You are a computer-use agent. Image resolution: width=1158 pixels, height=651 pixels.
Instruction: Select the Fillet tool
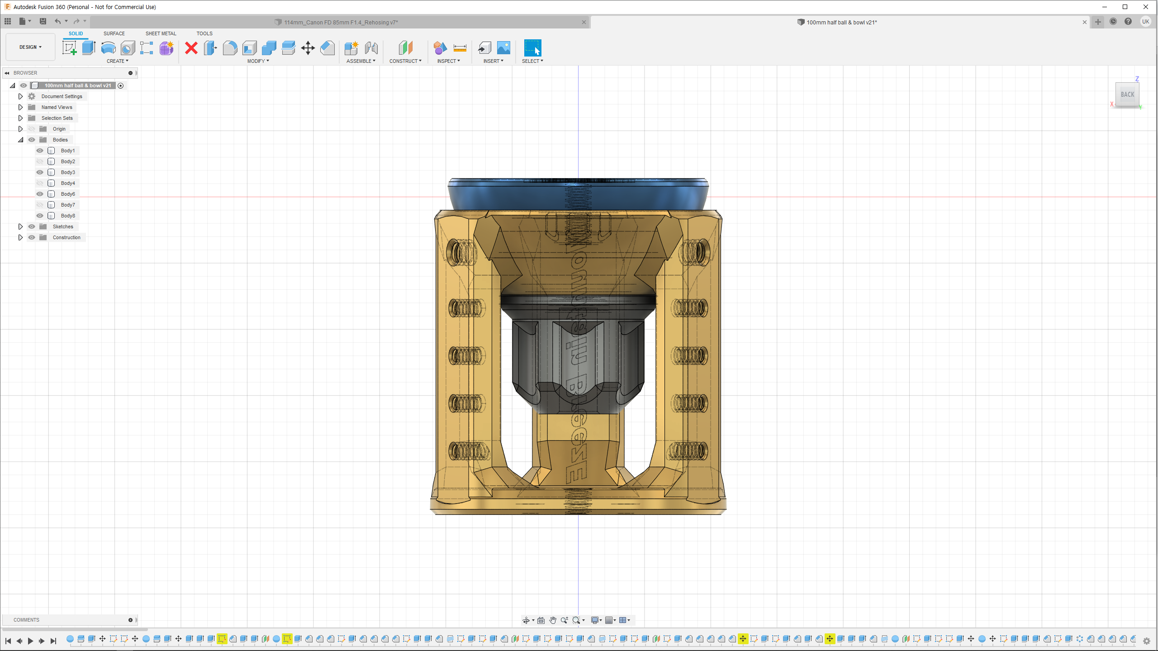pos(230,47)
